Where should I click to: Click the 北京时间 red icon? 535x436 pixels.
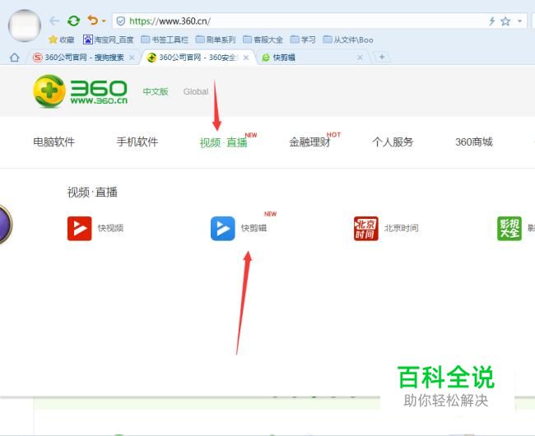coord(366,229)
